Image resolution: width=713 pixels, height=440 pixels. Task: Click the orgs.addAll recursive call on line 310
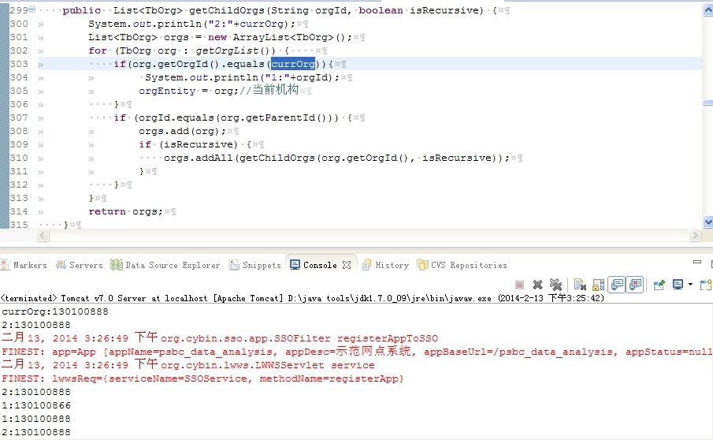point(336,158)
